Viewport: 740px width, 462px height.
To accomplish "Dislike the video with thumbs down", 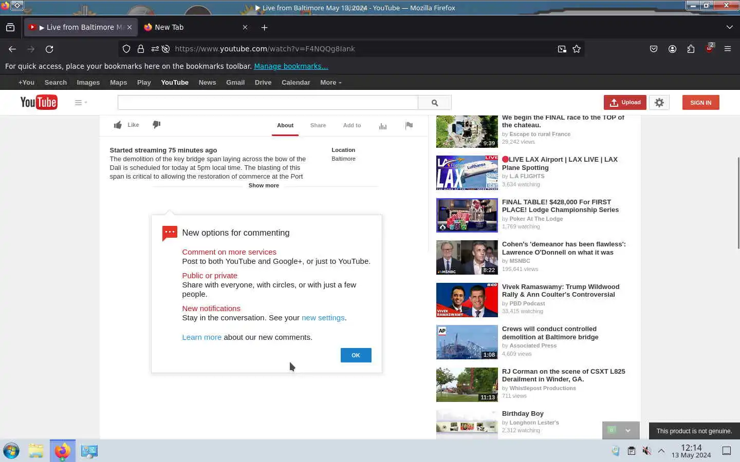I will coord(157,125).
